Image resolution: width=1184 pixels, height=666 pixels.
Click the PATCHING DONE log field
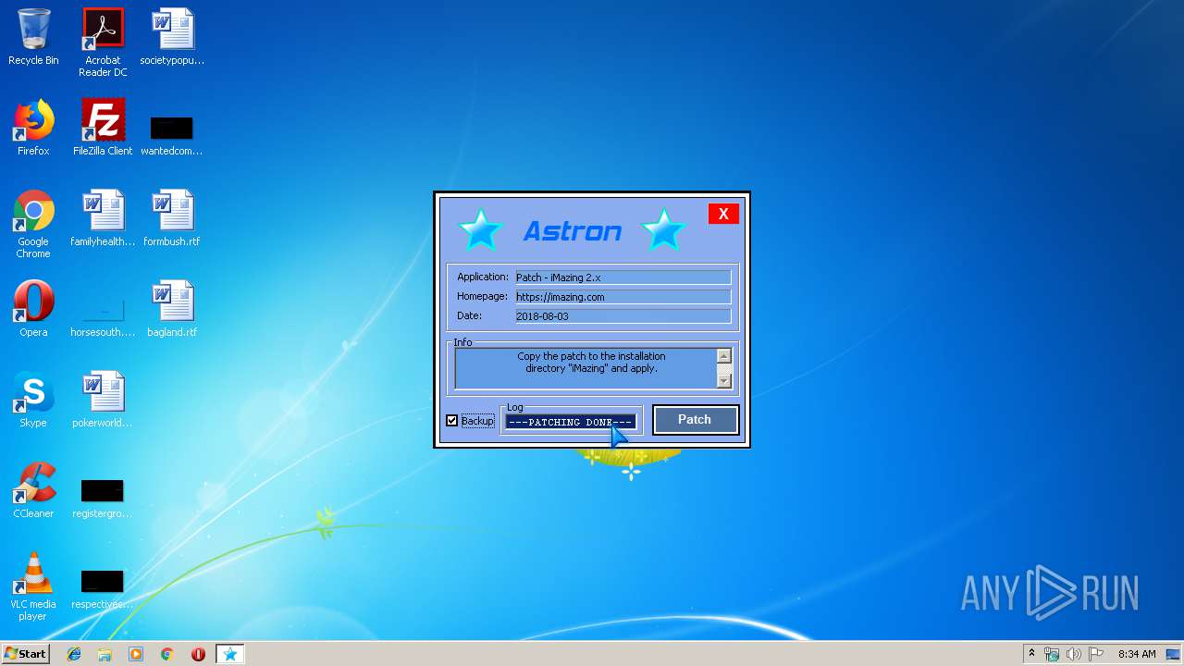click(571, 422)
